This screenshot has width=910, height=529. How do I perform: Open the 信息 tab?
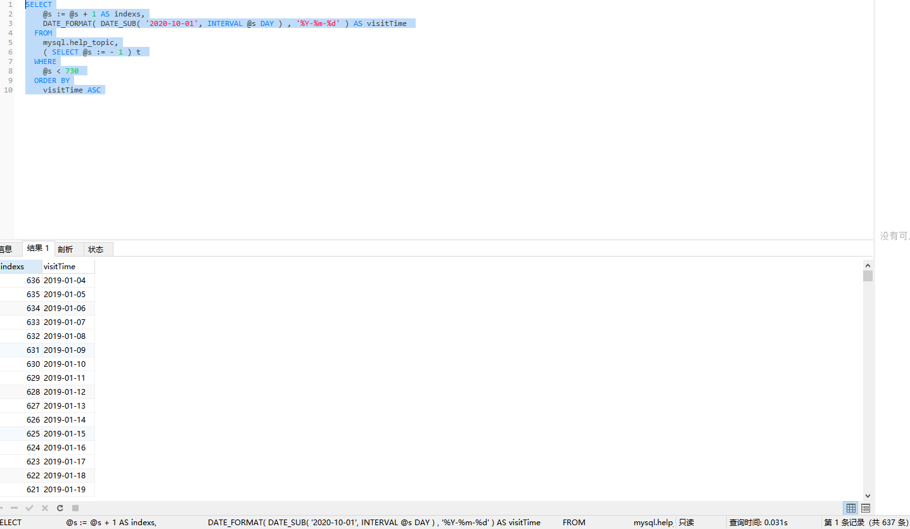(6, 249)
